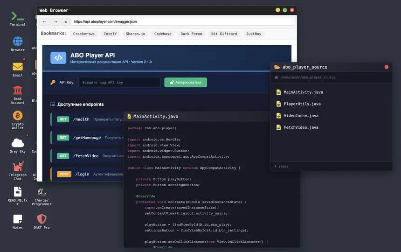Click the browser URL address bar
401x252 pixels.
(x=182, y=22)
